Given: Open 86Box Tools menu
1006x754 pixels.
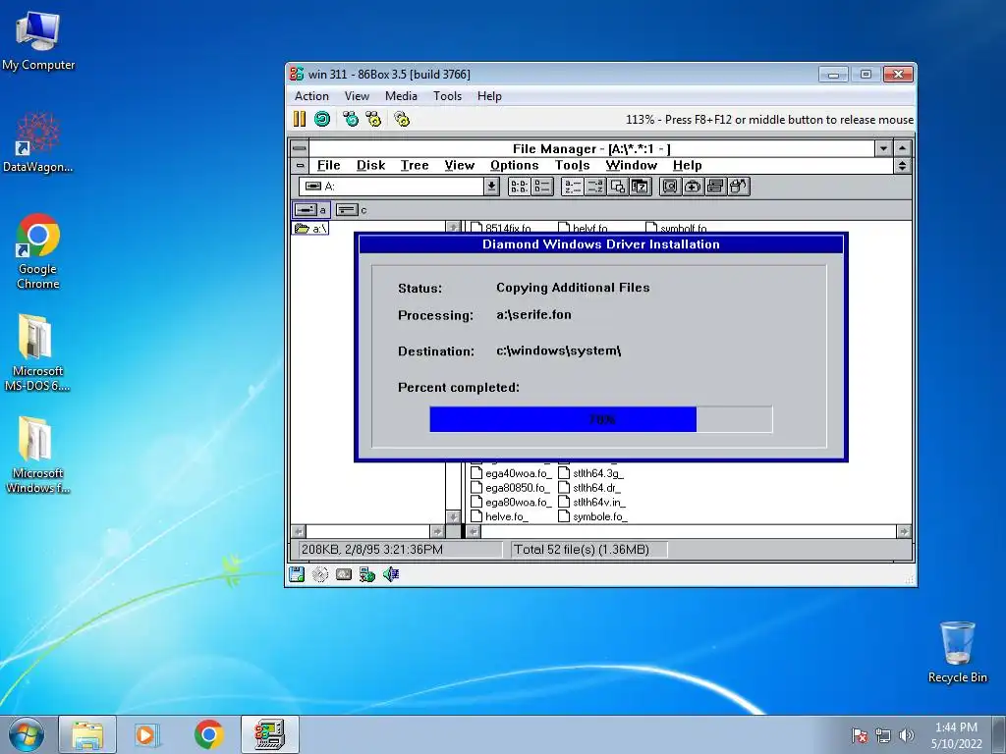Looking at the screenshot, I should point(447,96).
